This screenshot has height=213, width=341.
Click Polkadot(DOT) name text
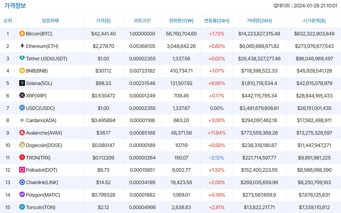click(42, 170)
